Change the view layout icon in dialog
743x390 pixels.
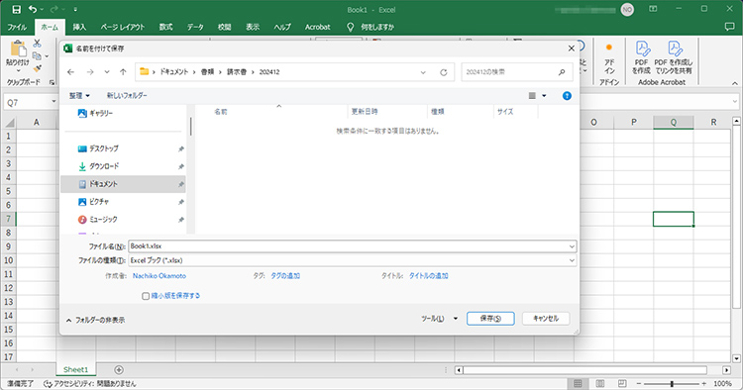click(x=532, y=96)
